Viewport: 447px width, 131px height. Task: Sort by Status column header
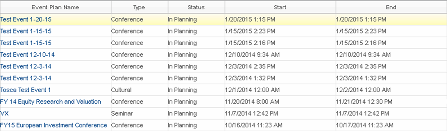pyautogui.click(x=196, y=7)
